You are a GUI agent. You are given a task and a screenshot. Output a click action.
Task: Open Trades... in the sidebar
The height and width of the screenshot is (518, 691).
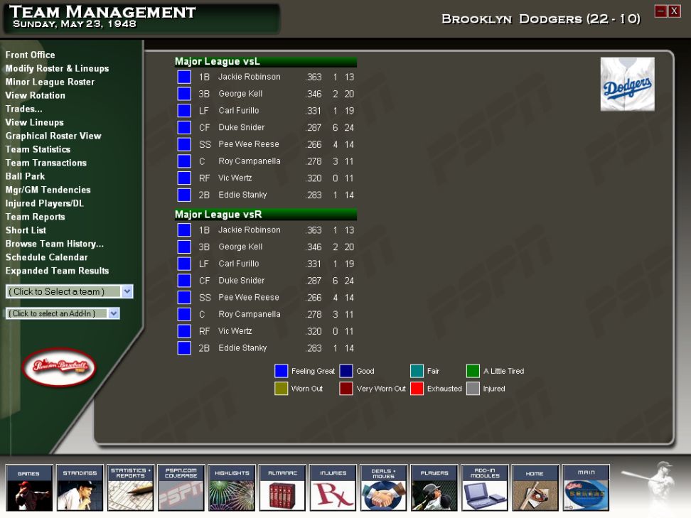[x=23, y=109]
